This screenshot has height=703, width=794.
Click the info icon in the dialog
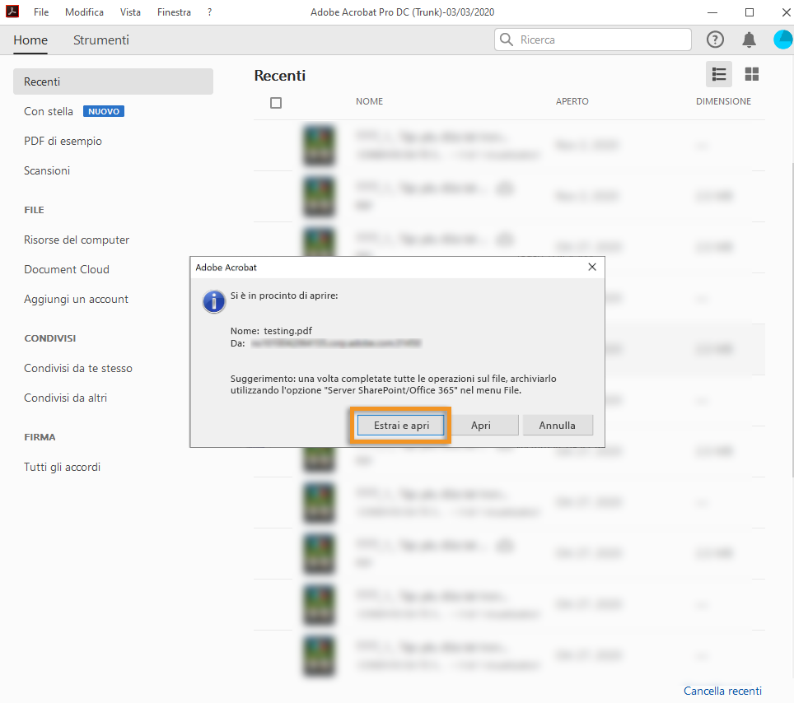tap(214, 301)
